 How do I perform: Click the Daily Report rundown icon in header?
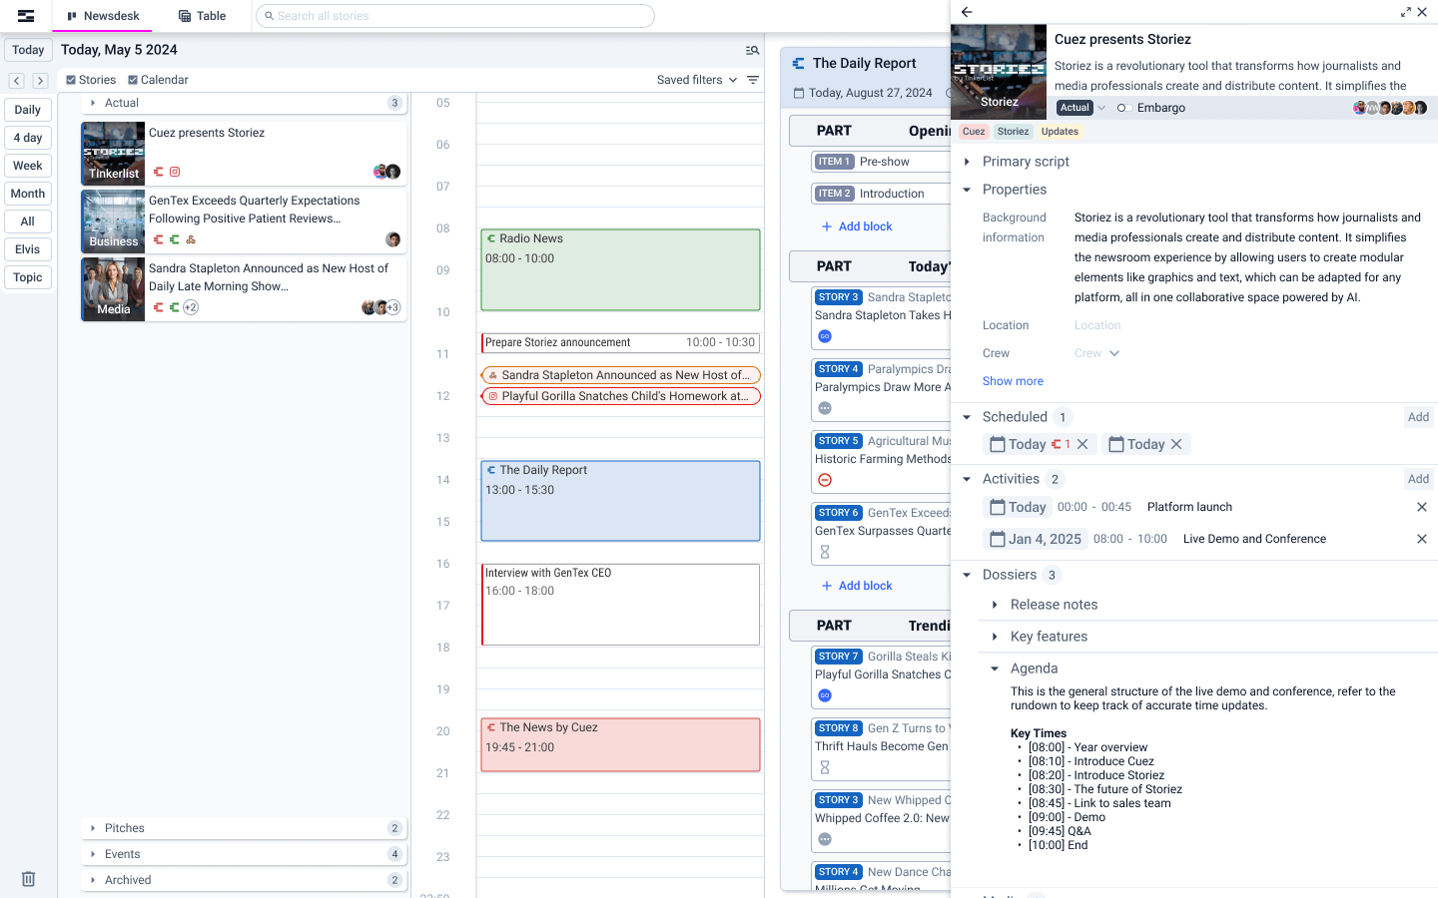(798, 63)
